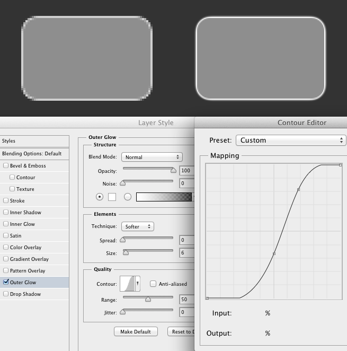Image resolution: width=347 pixels, height=351 pixels.
Task: Open the Blend Mode Normal dropdown
Action: point(152,157)
